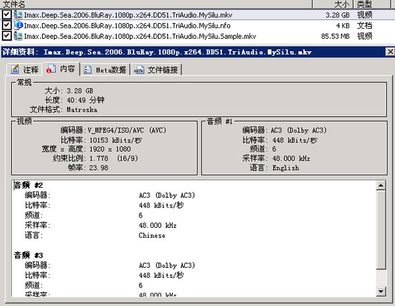
Task: Click the scroll up arrow in audio list
Action: click(381, 185)
